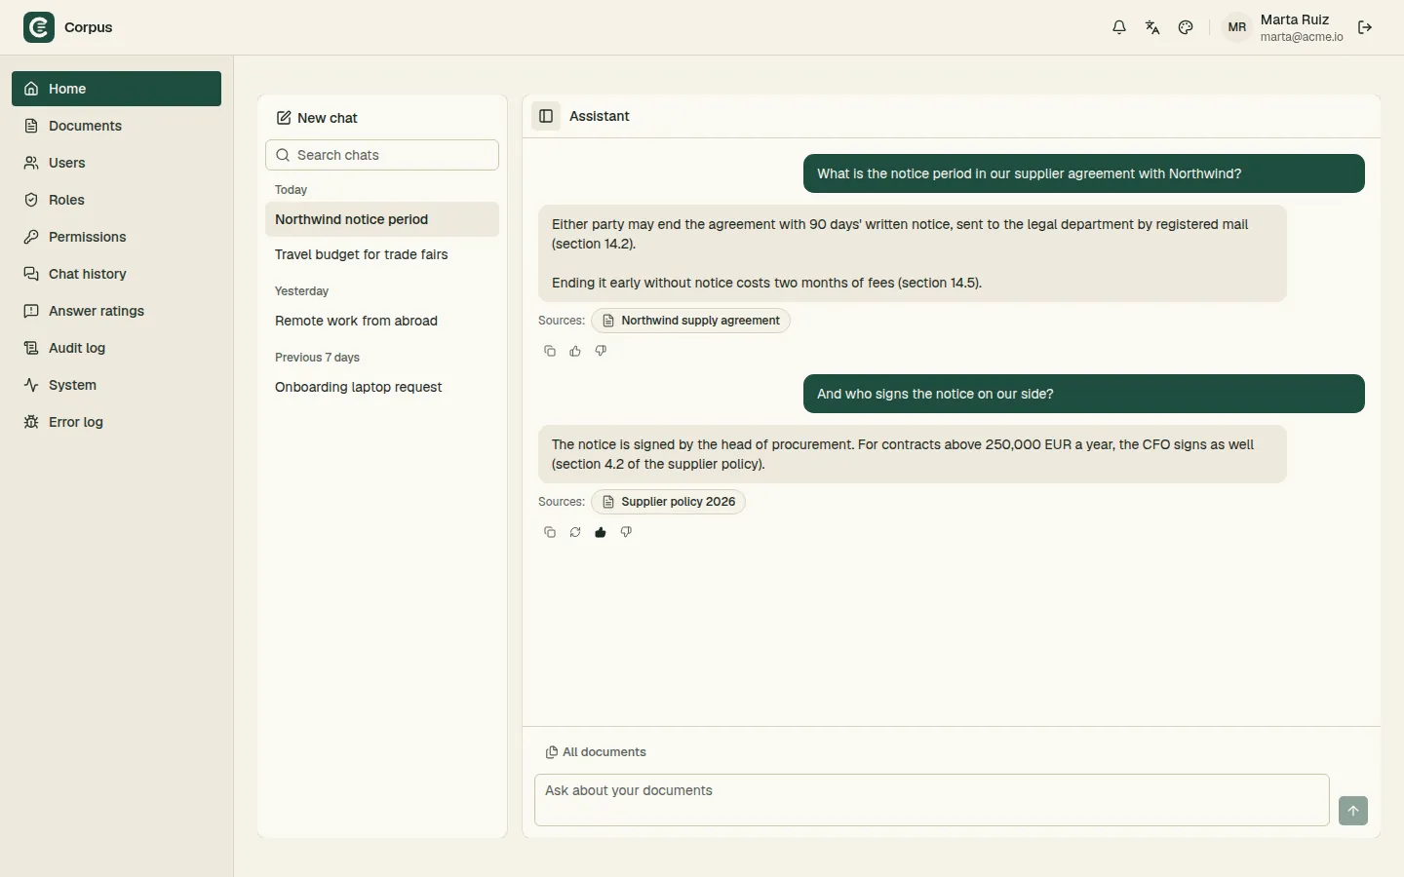Screen dimensions: 1404x877
Task: Navigate to Permissions
Action: click(x=116, y=237)
